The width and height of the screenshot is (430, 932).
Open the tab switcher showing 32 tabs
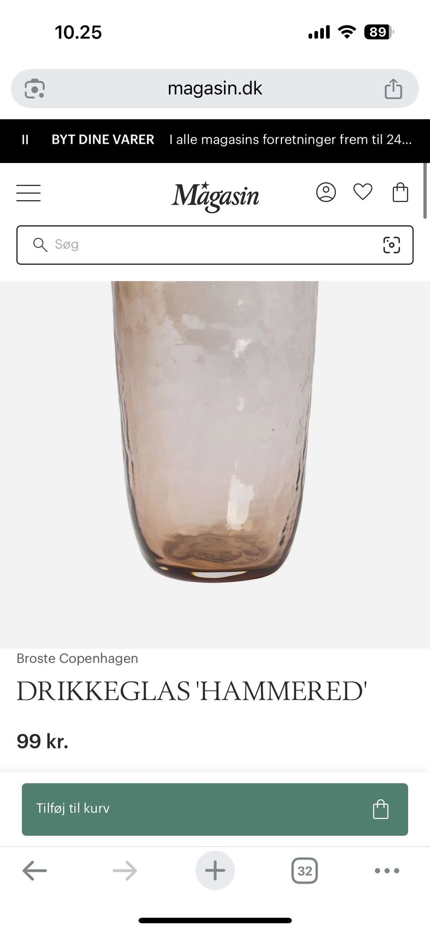[305, 870]
